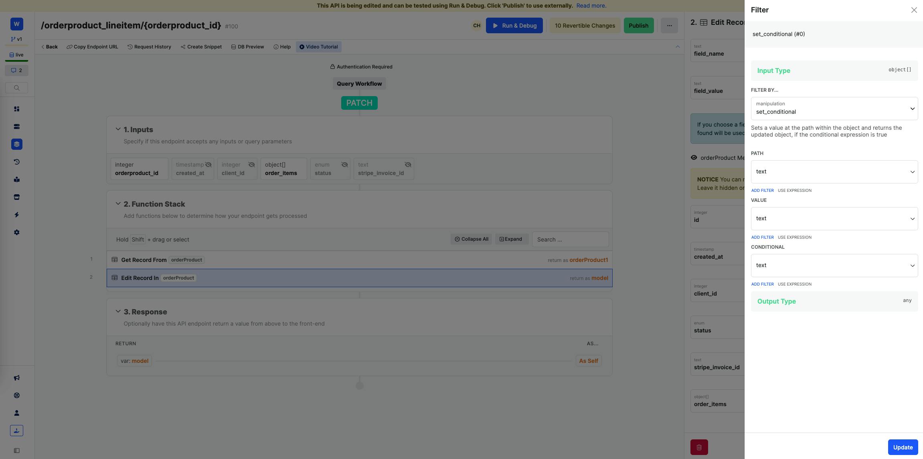This screenshot has width=923, height=459.
Task: Open DB Preview in toolbar
Action: pos(247,47)
